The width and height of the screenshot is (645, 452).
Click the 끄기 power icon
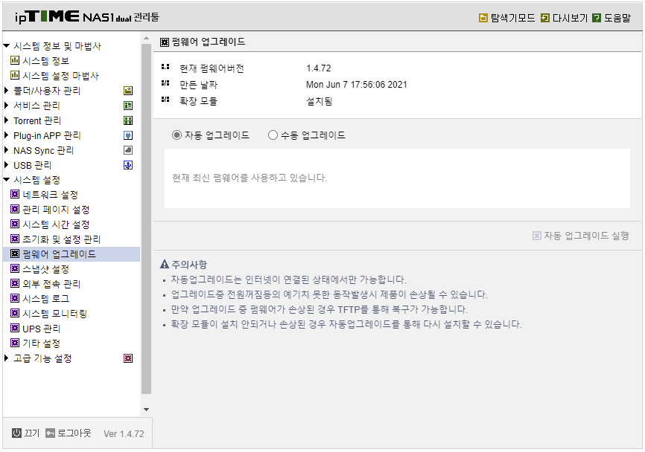(16, 433)
